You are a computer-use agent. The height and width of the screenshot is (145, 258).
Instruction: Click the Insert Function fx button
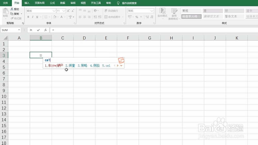[x=46, y=30]
